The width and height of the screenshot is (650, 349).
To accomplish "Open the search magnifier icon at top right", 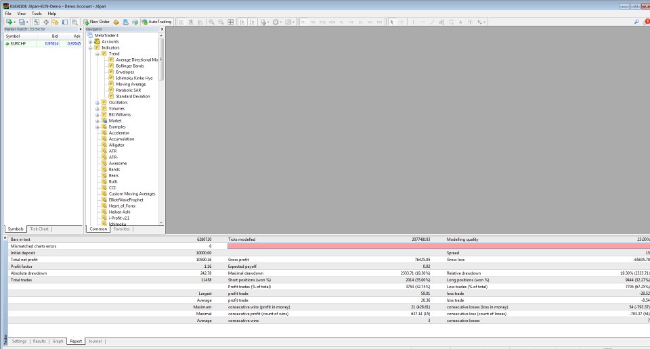I will [x=636, y=22].
